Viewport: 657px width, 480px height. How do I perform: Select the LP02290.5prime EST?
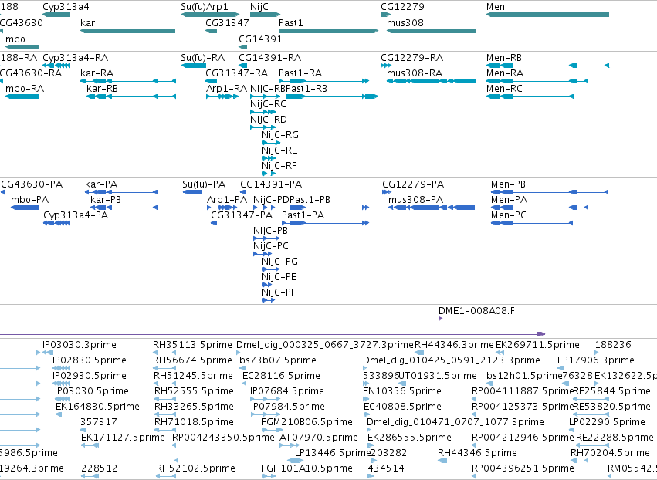(571, 430)
